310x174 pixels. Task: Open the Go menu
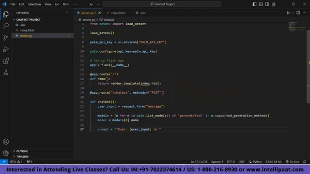pyautogui.click(x=57, y=4)
